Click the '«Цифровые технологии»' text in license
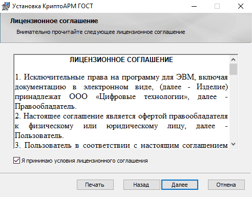 pos(142,97)
